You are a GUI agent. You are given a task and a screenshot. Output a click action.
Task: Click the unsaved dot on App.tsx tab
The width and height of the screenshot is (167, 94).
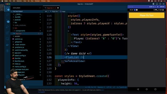58,8
